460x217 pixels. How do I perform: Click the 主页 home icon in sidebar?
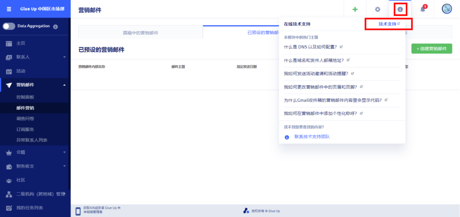pyautogui.click(x=9, y=44)
